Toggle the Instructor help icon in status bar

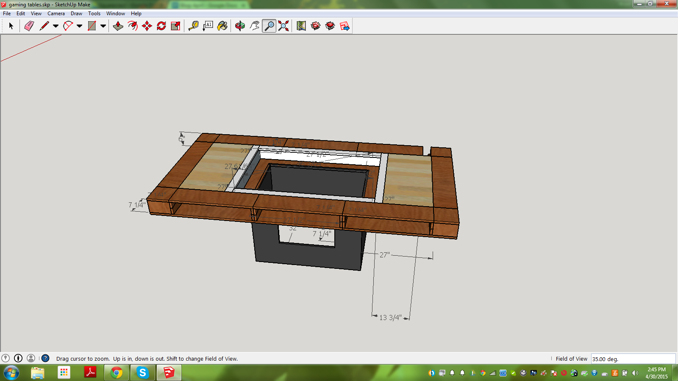tap(45, 359)
